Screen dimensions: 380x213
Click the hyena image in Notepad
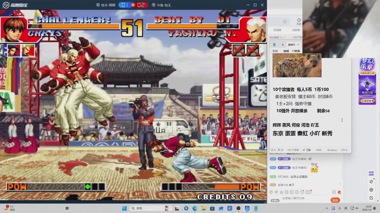[x=297, y=65]
